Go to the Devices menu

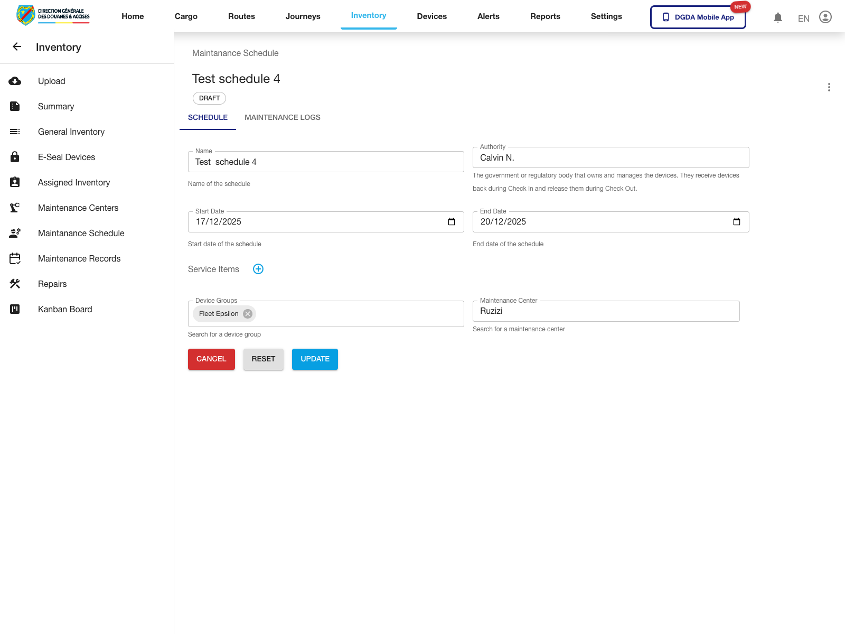(x=431, y=16)
